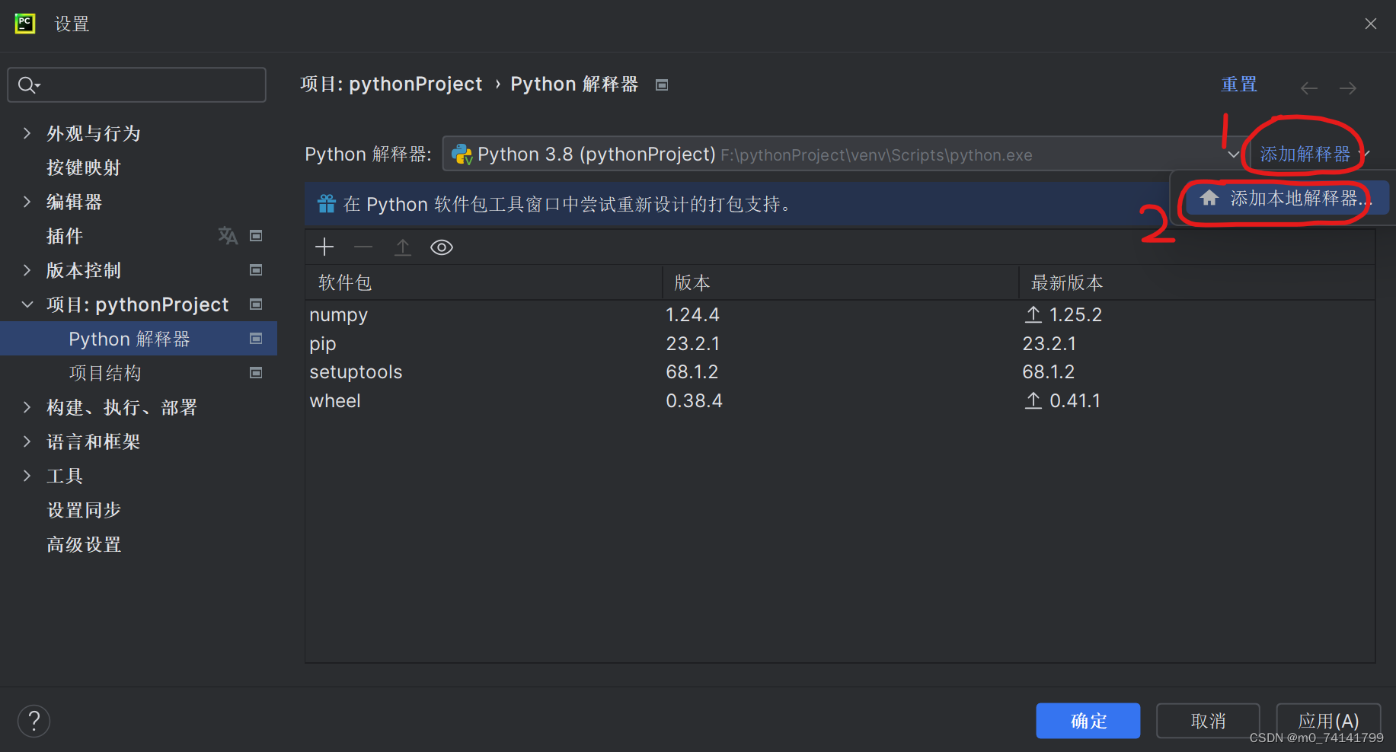Click the Python logo in the interpreter field
The height and width of the screenshot is (752, 1396).
pyautogui.click(x=462, y=154)
